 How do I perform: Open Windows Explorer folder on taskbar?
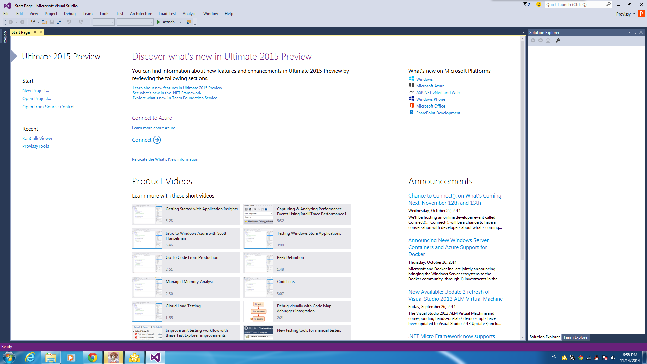tap(51, 357)
